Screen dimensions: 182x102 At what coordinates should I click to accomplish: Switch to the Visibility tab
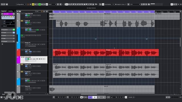pyautogui.click(x=11, y=11)
